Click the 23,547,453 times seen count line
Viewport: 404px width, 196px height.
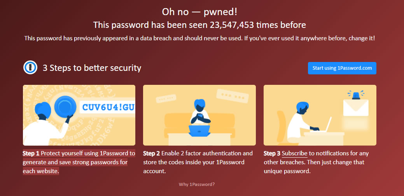(199, 25)
